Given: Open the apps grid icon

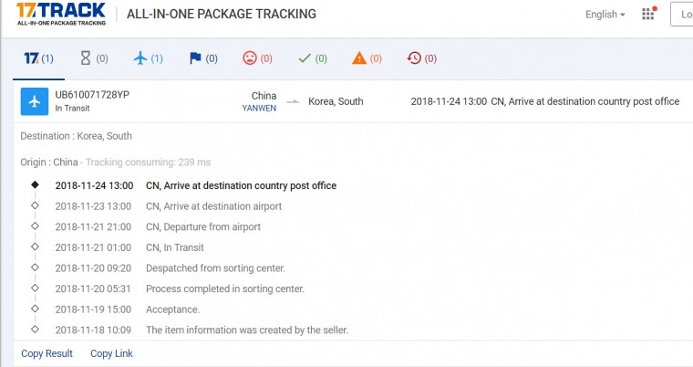Looking at the screenshot, I should [648, 14].
